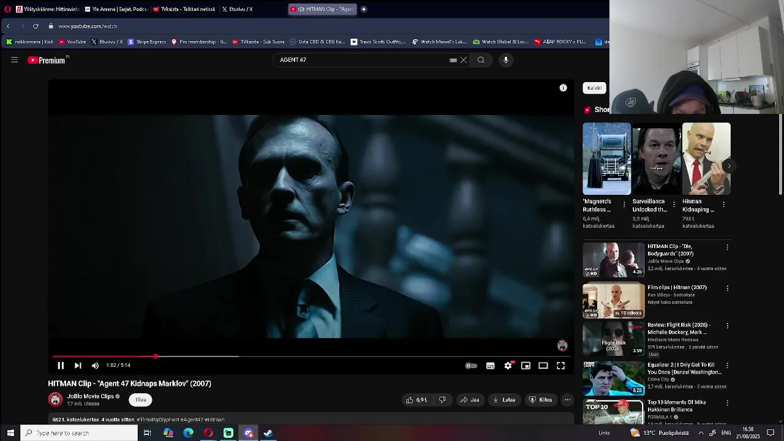
Task: Toggle subtitles in the video player
Action: 491,366
